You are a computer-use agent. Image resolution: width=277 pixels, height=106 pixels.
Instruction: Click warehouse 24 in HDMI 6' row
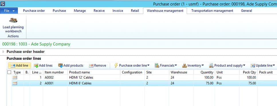click(x=181, y=83)
